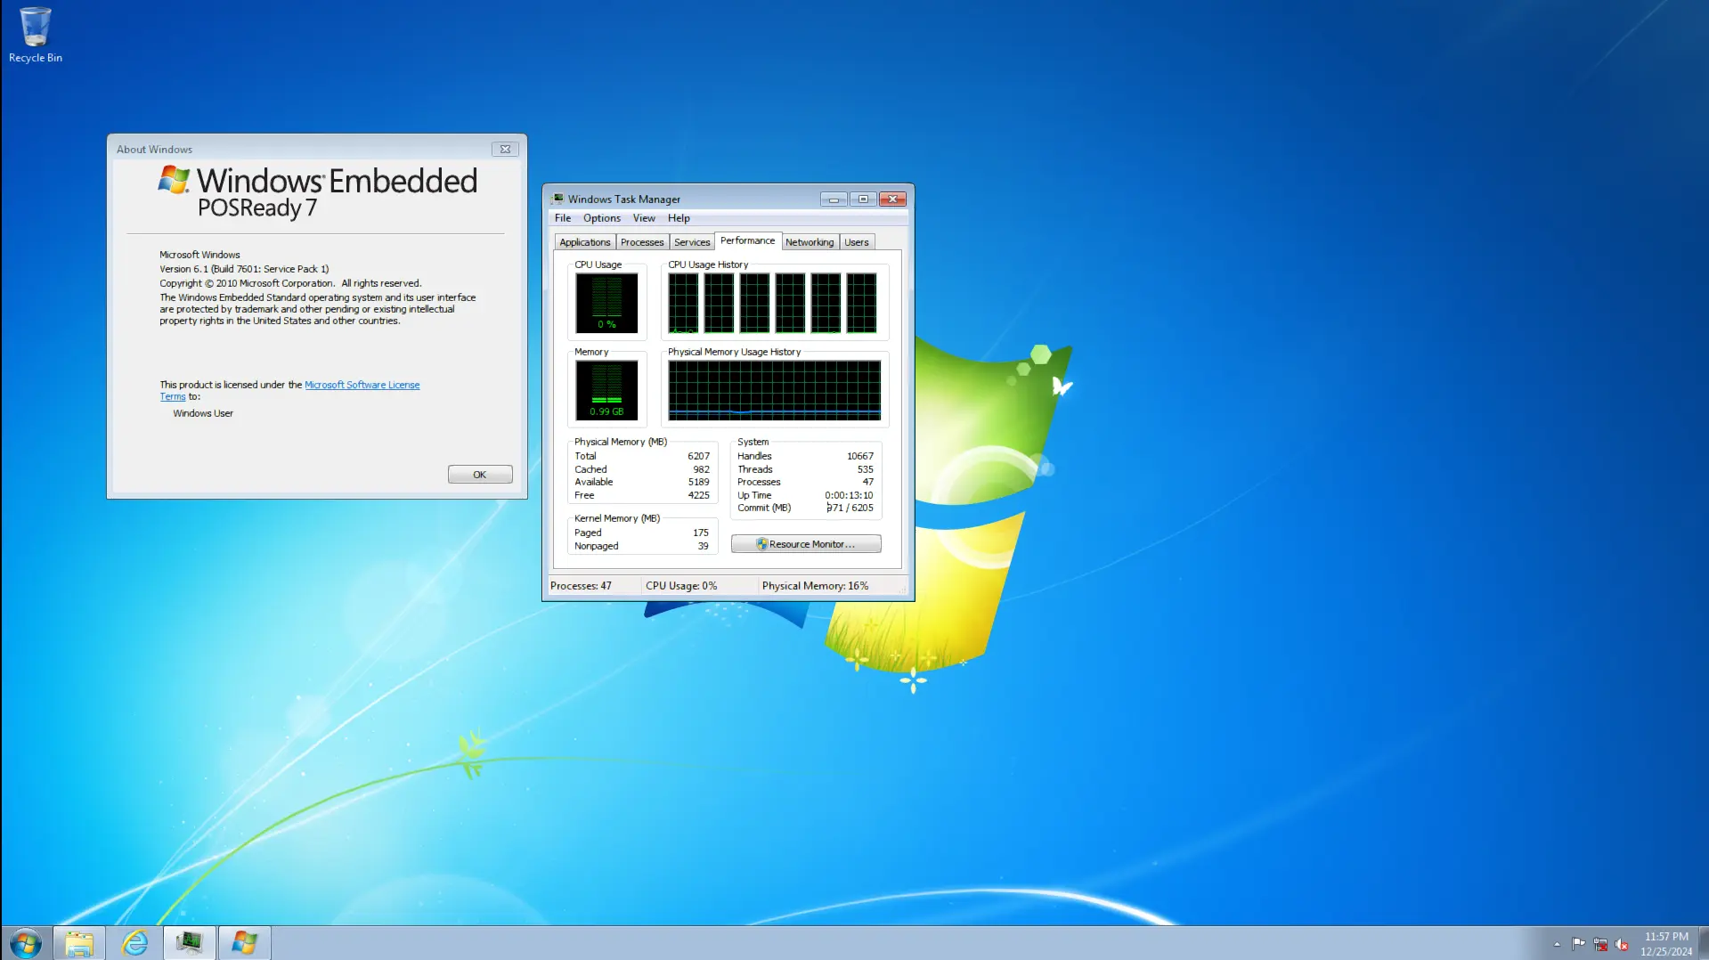
Task: Click the taskbar clock showing 11:57 PM
Action: pos(1666,944)
